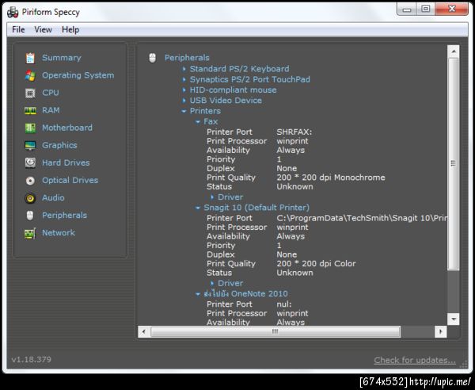
Task: Click the Graphics monitor icon
Action: tap(30, 146)
